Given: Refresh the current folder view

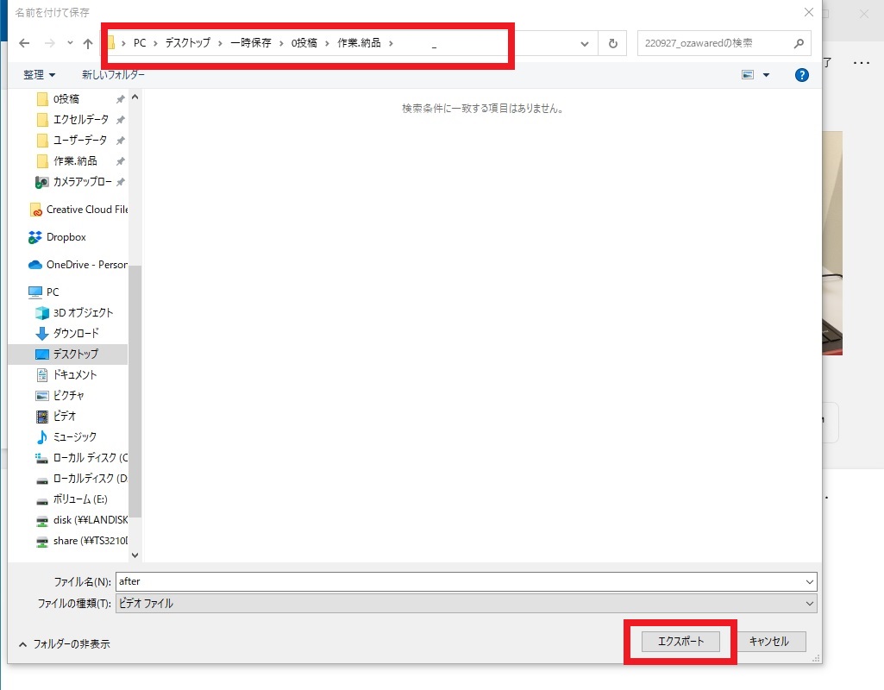Looking at the screenshot, I should (612, 43).
